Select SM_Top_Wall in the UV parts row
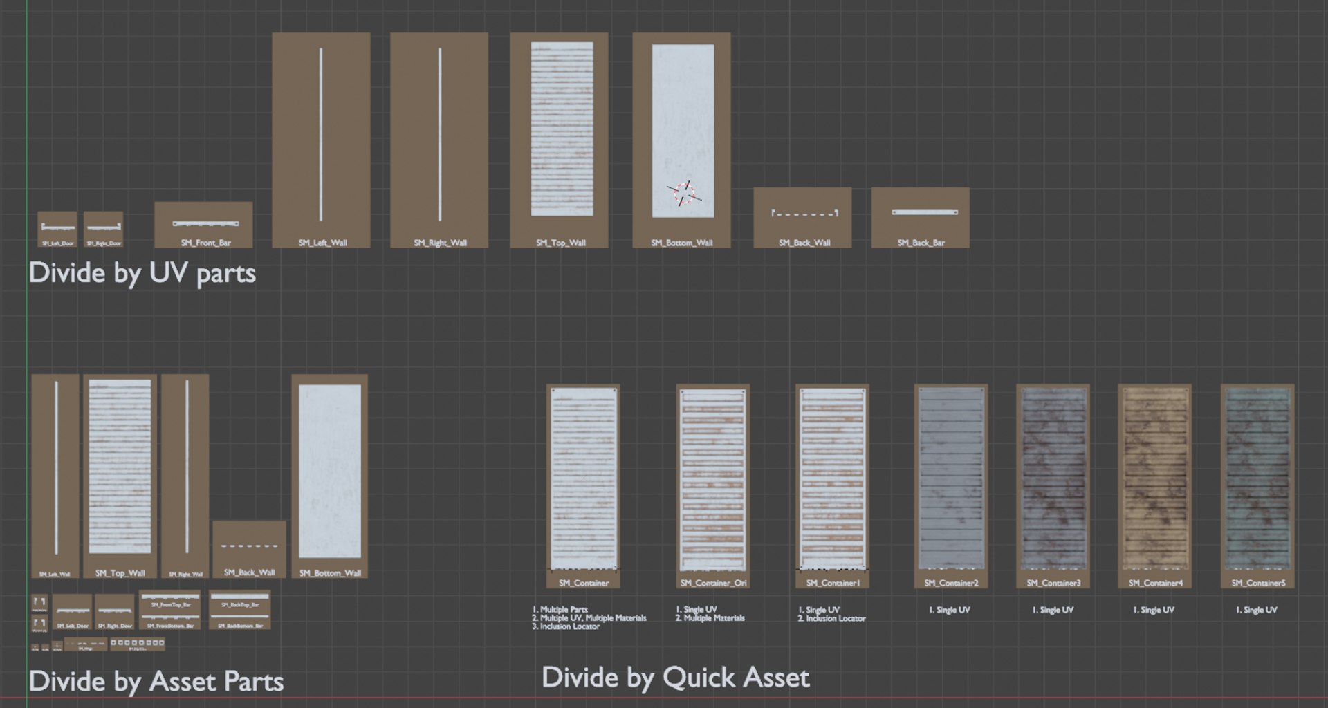1328x708 pixels. [559, 140]
